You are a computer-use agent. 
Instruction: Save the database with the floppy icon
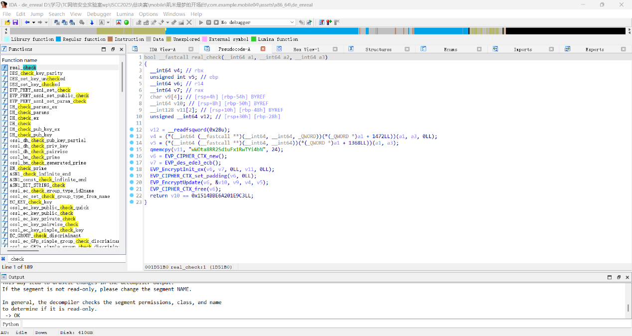click(x=15, y=22)
